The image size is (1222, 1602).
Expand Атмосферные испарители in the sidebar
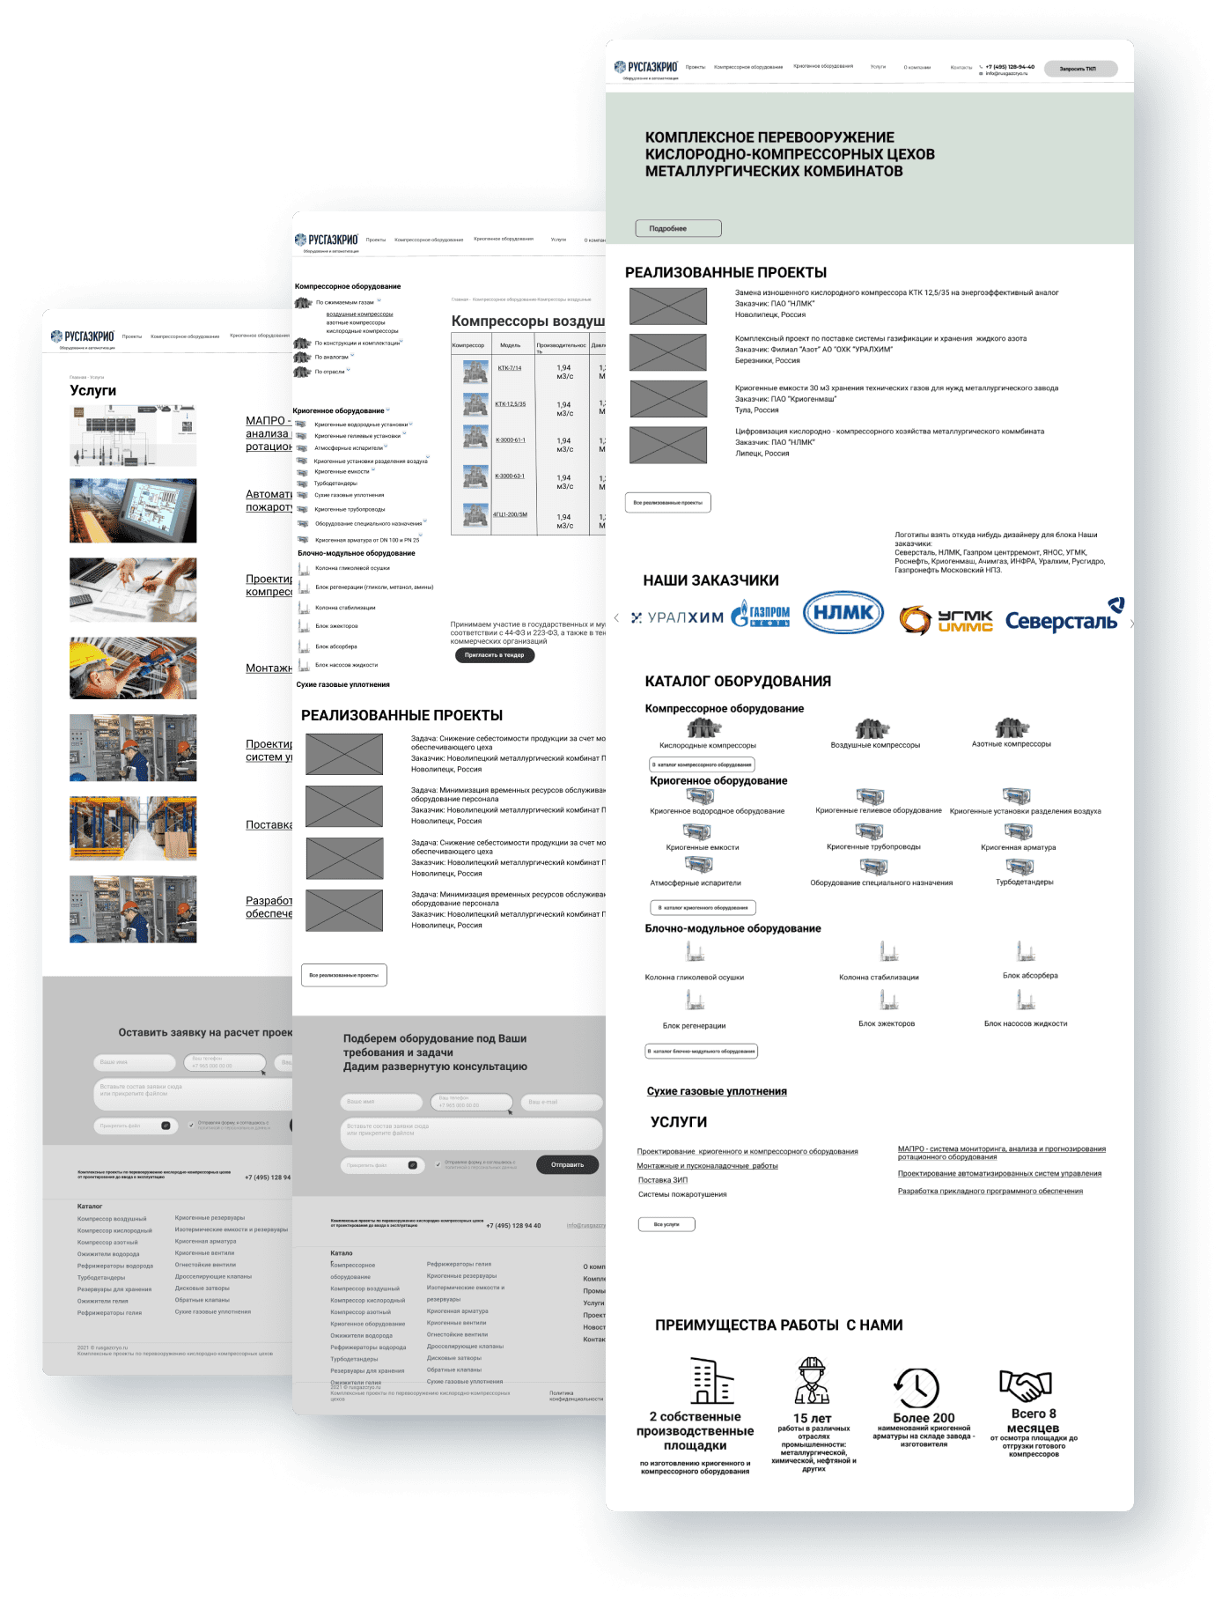click(386, 447)
